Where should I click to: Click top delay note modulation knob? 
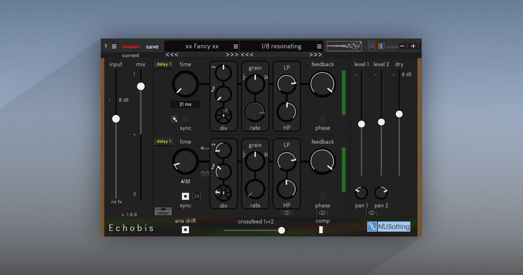point(223,94)
